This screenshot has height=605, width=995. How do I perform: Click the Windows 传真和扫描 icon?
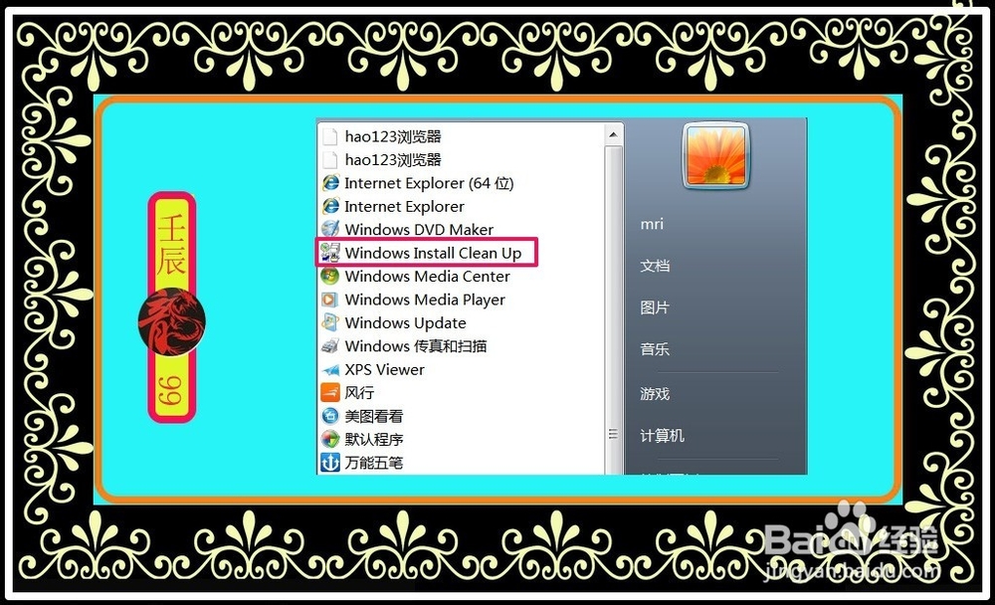(x=330, y=346)
